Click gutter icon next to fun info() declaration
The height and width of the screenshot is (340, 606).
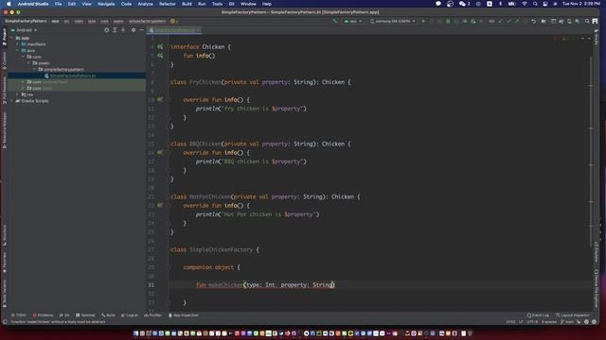pos(160,56)
